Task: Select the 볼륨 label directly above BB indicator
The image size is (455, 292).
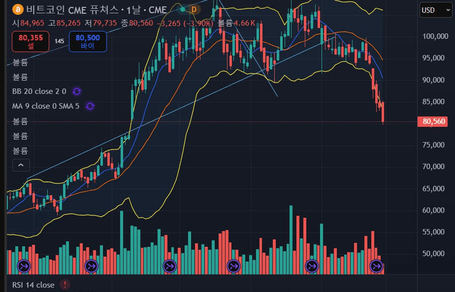Action: point(20,77)
